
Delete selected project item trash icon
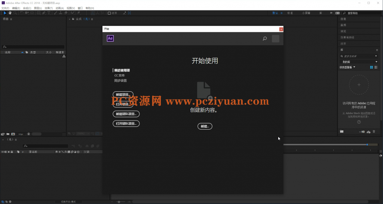pyautogui.click(x=28, y=134)
